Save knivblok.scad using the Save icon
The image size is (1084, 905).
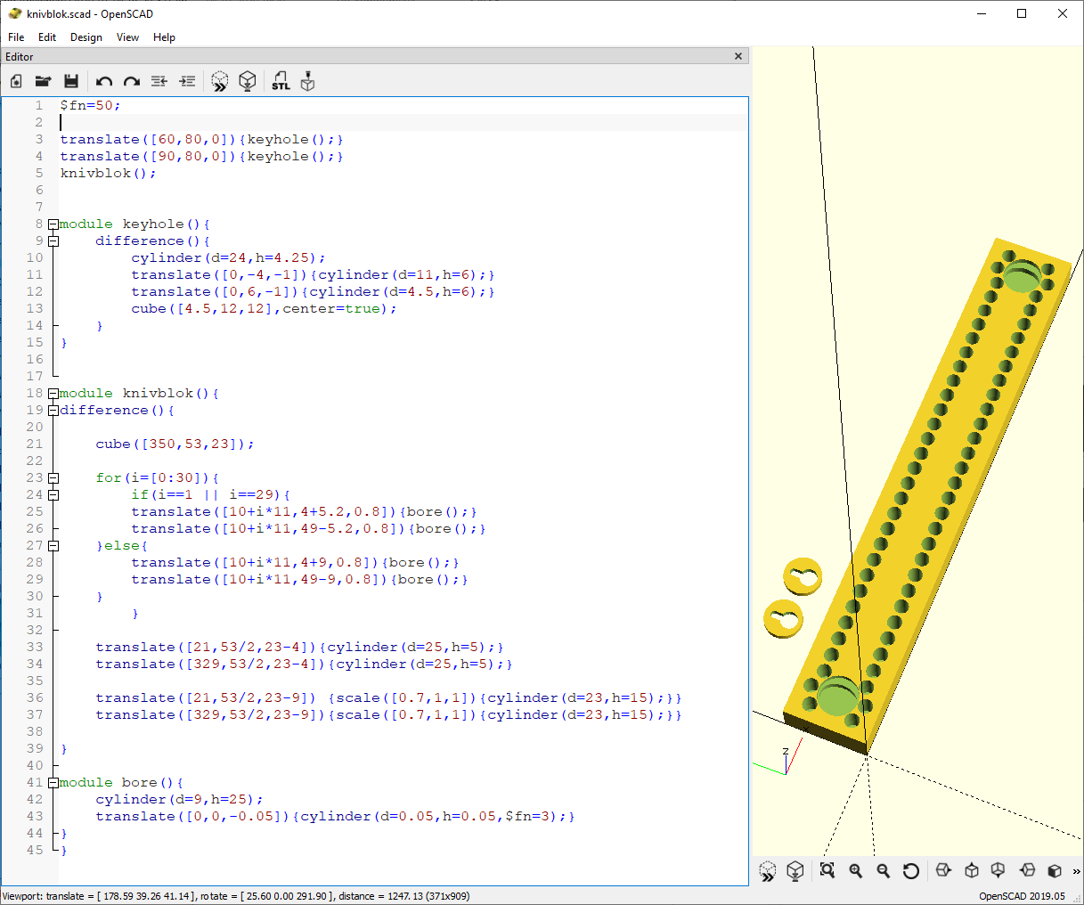coord(71,81)
